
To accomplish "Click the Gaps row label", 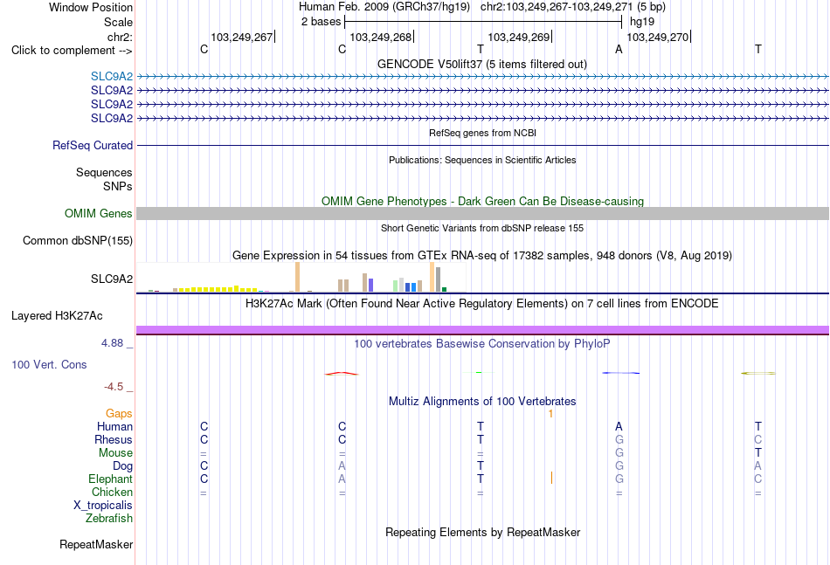I will pyautogui.click(x=119, y=413).
